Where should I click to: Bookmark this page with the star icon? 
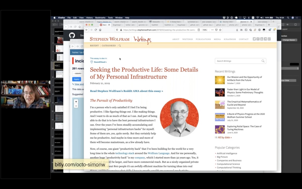tap(220, 30)
